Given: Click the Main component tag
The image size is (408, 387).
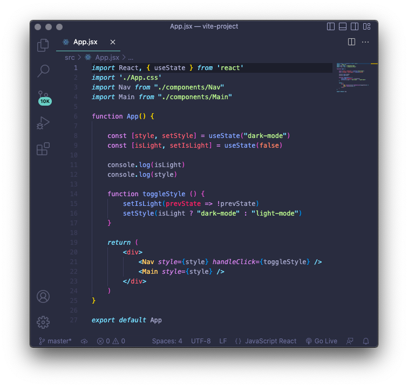Looking at the screenshot, I should point(150,272).
